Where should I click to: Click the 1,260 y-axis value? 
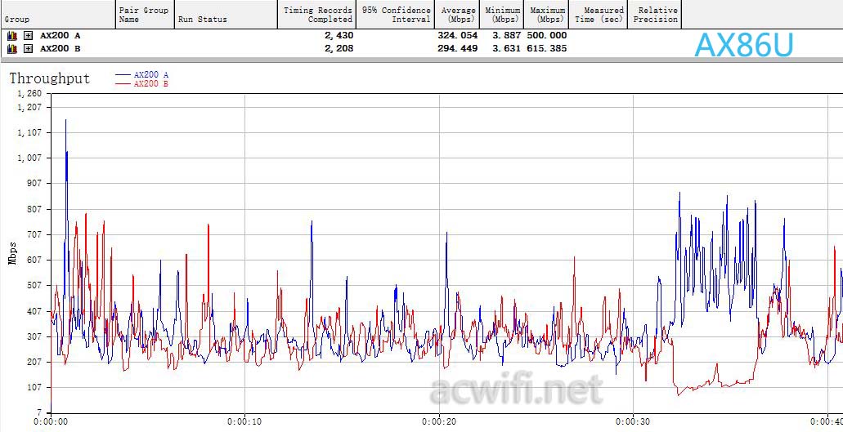click(x=29, y=93)
